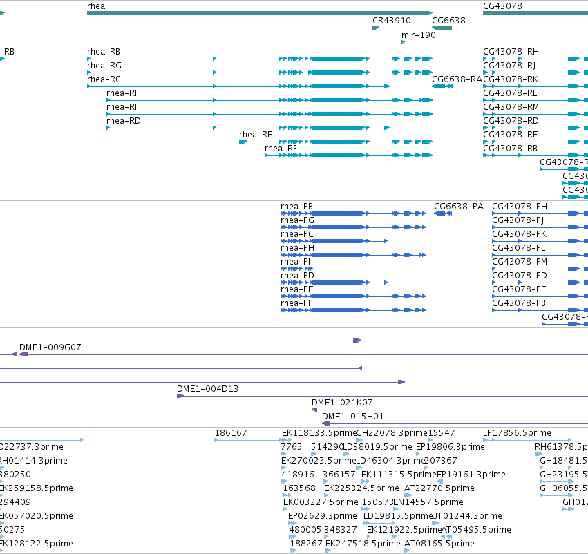Select the rhea-RG transcript label
588x554 pixels.
point(104,66)
